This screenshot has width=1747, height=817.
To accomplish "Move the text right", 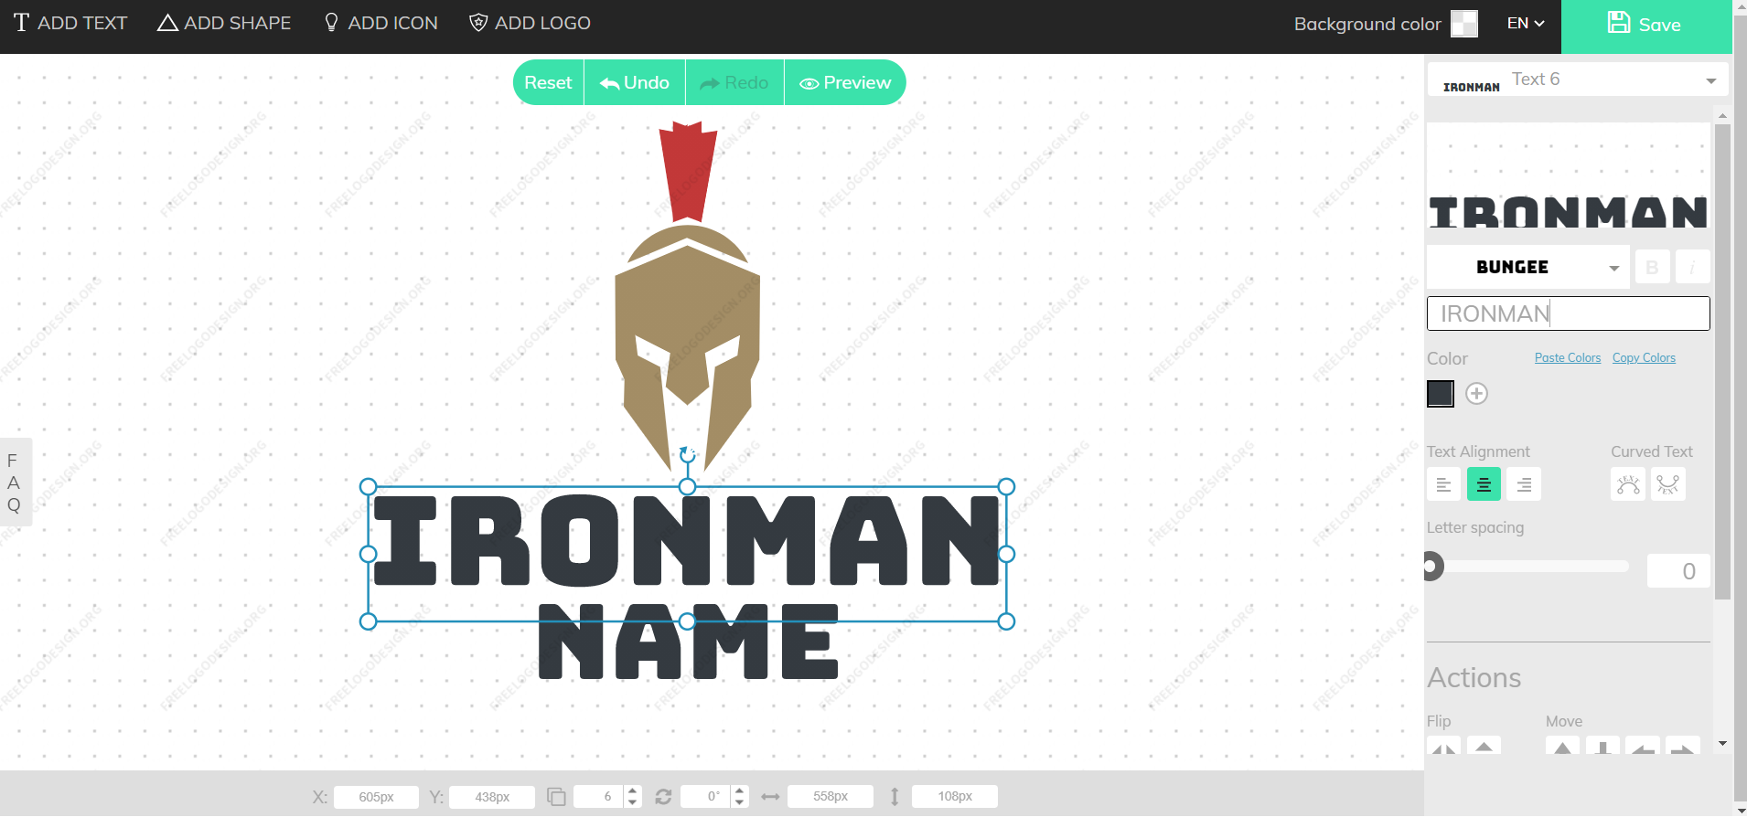I will coord(1683,746).
